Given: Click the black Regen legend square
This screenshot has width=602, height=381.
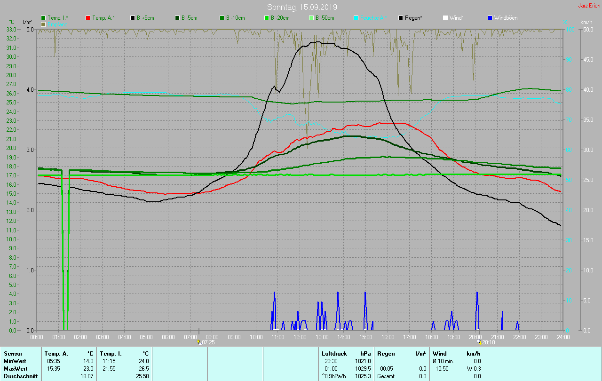Looking at the screenshot, I should tap(401, 18).
